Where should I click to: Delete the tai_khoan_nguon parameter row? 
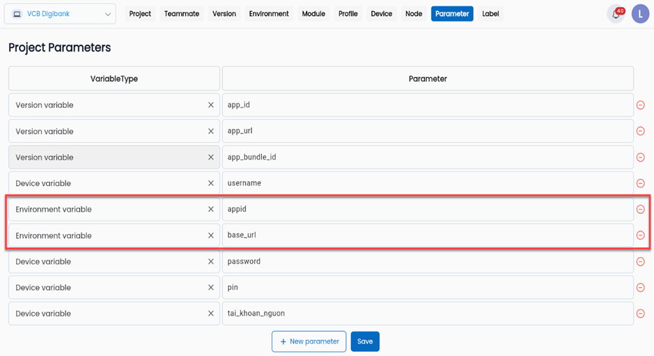point(640,314)
